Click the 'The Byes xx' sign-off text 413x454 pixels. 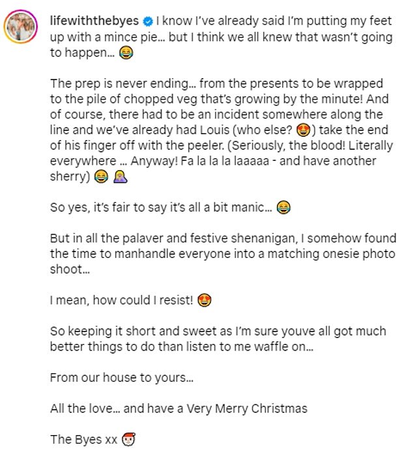83,440
